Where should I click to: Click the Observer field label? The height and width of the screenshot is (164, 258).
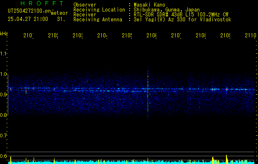pyautogui.click(x=85, y=5)
